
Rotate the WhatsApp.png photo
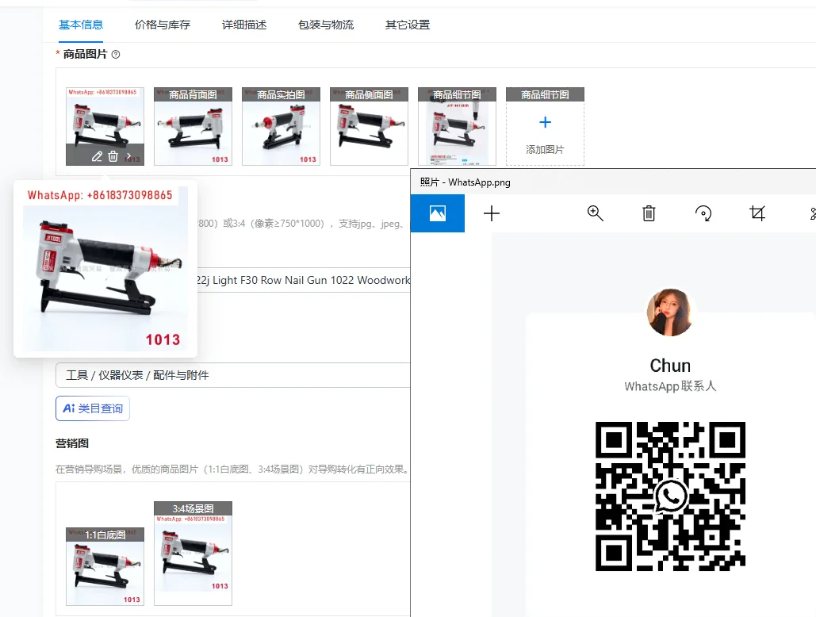point(703,213)
